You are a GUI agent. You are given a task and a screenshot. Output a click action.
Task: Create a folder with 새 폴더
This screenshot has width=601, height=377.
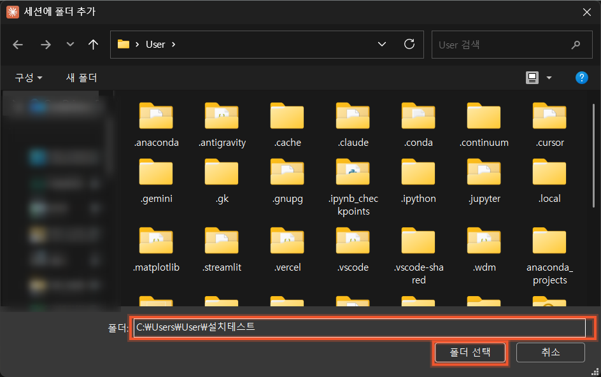(81, 78)
